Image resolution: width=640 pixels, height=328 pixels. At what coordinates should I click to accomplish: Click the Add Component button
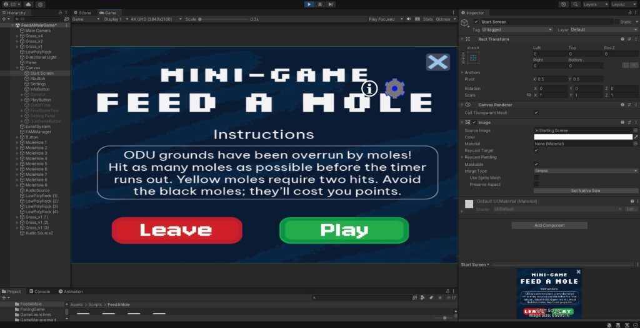(549, 225)
